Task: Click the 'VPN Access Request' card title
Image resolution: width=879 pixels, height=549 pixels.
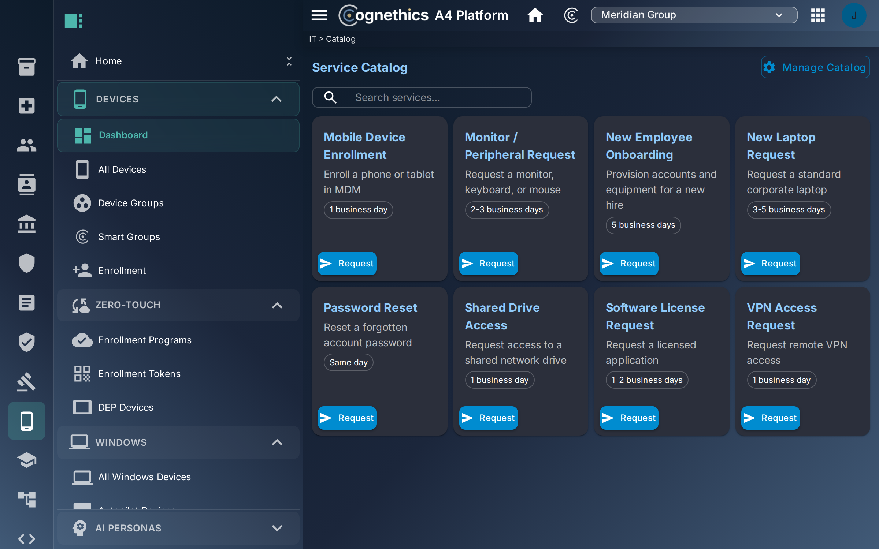Action: click(782, 317)
